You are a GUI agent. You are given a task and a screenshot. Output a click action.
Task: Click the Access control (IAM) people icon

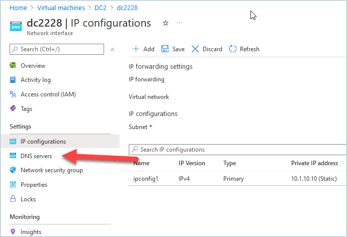click(13, 94)
